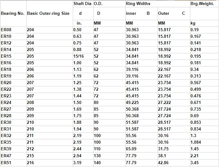Select the 42.86 outer ring width

pyautogui.click(x=163, y=163)
